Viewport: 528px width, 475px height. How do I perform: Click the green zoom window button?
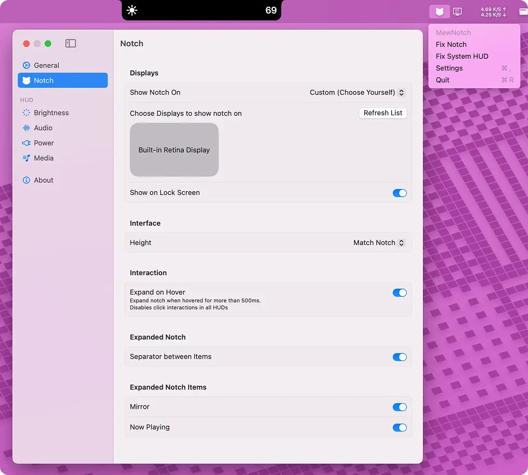tap(48, 44)
